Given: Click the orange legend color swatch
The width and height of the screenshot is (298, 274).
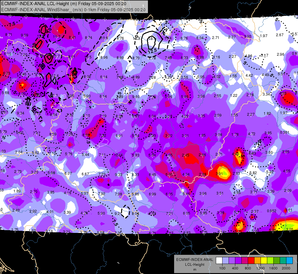Looking at the screenshot, I should (258, 261).
